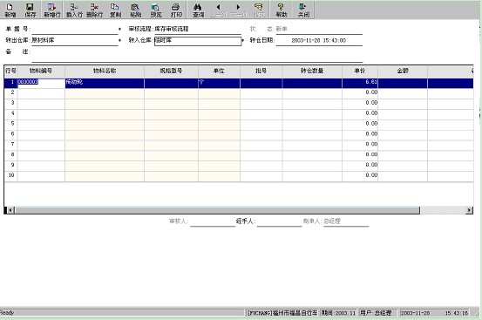482x320 pixels.
Task: Open the 转入仓库 dropdown arrow
Action: click(x=243, y=40)
